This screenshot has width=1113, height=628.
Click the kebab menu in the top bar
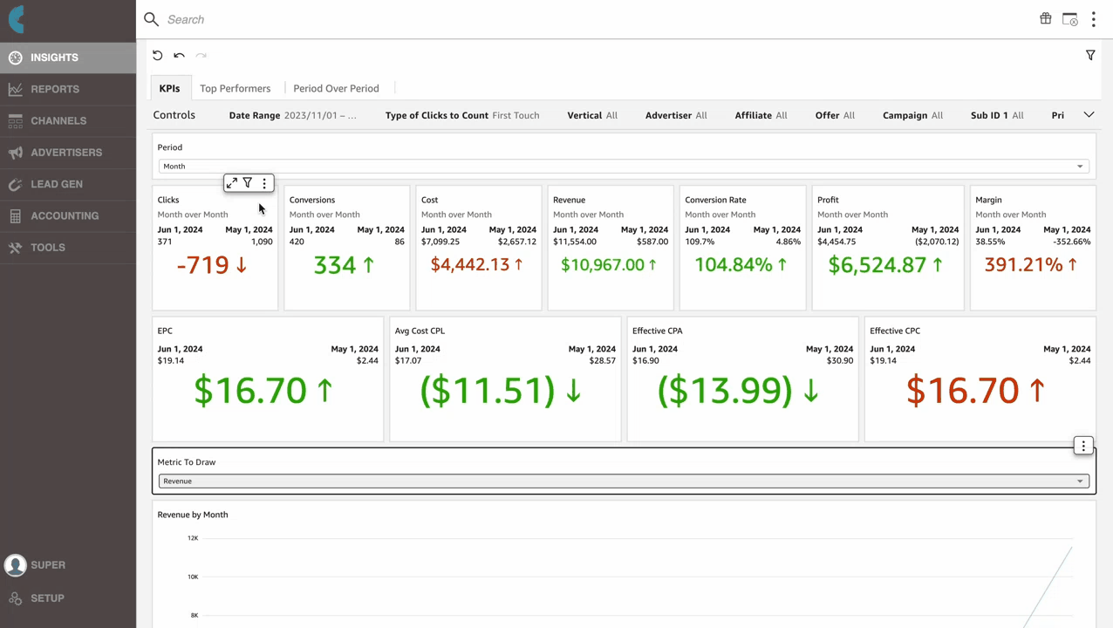1093,18
